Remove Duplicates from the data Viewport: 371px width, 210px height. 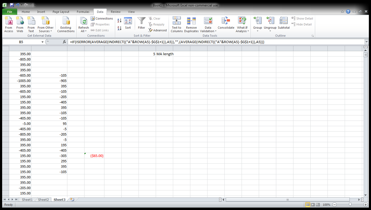tap(191, 25)
